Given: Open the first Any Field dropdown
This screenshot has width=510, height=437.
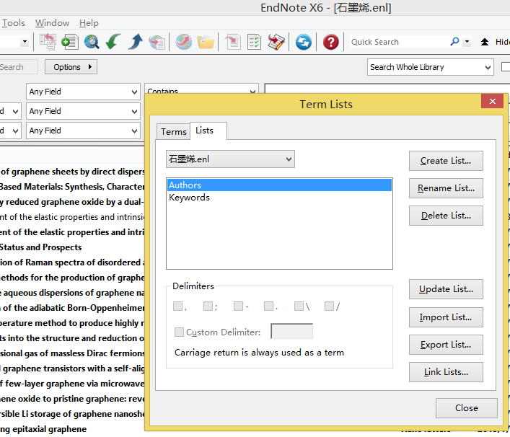Looking at the screenshot, I should [x=83, y=92].
